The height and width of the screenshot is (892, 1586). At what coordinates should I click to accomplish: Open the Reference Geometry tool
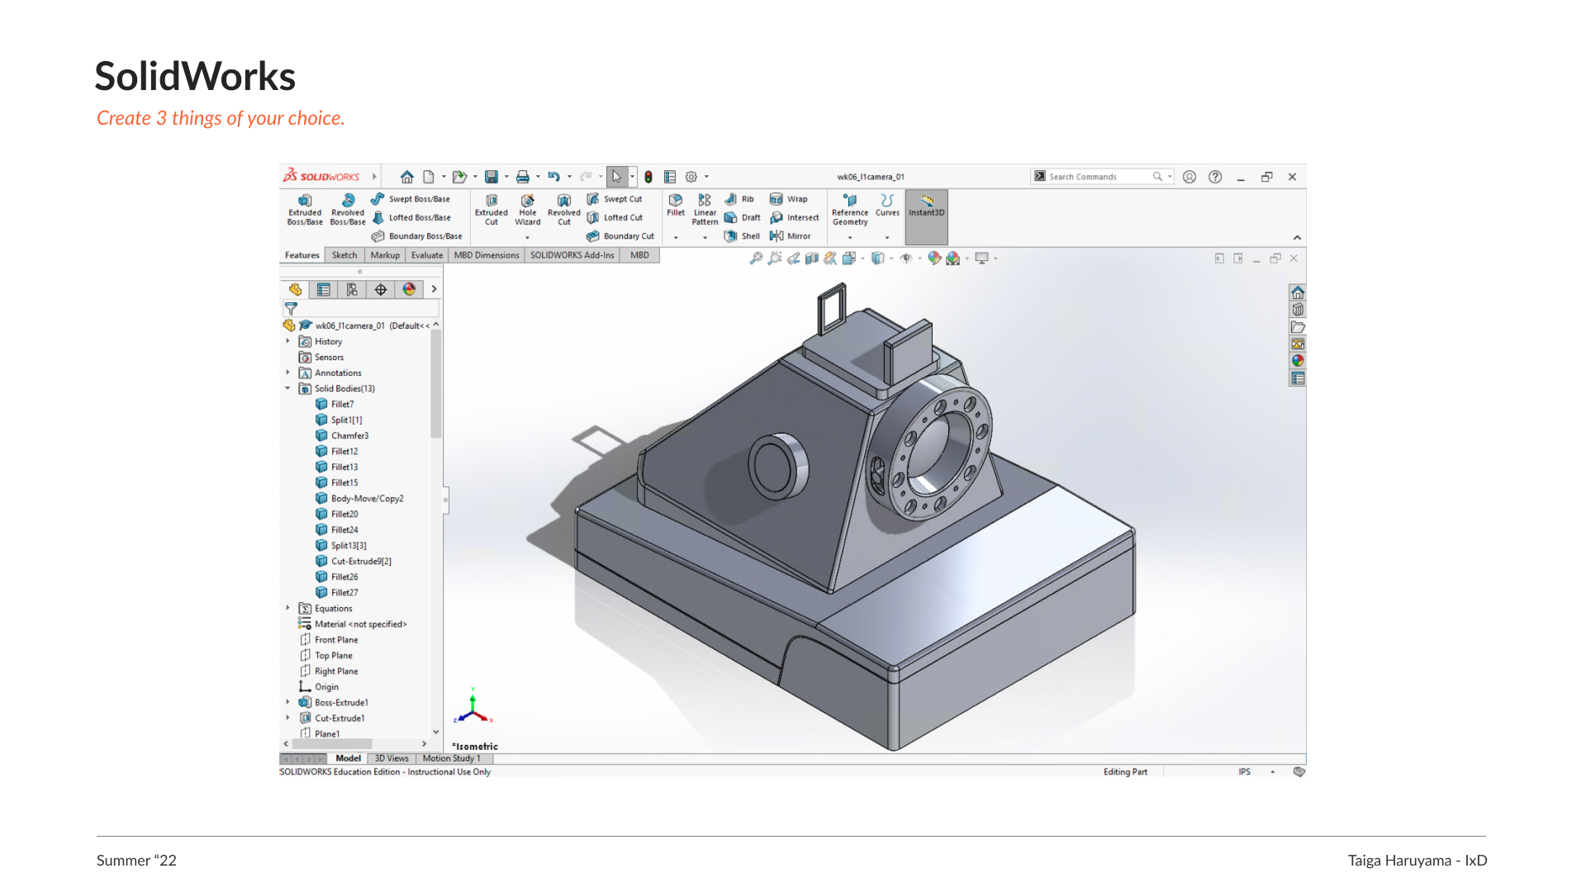pyautogui.click(x=850, y=209)
